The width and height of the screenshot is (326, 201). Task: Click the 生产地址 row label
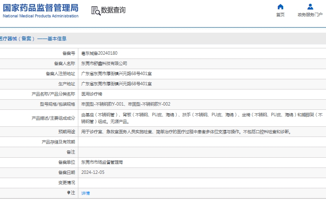tap(66, 84)
